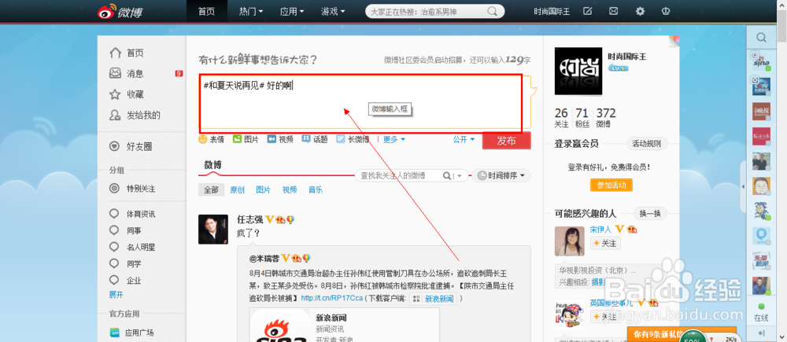Screen dimensions: 787x342
Task: Click the search icon in 查找我关注人的微博 box
Action: pos(446,175)
